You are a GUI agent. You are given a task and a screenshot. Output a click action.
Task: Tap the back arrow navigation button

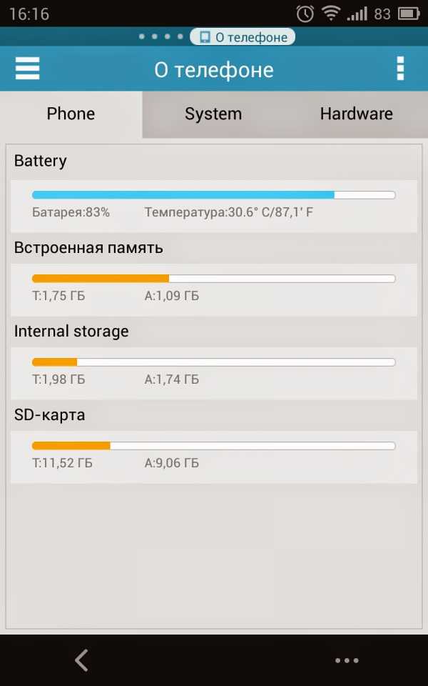pos(82,660)
